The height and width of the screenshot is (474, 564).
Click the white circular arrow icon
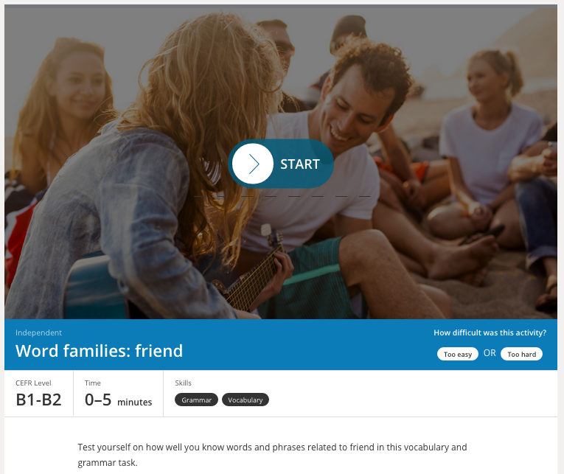[252, 164]
